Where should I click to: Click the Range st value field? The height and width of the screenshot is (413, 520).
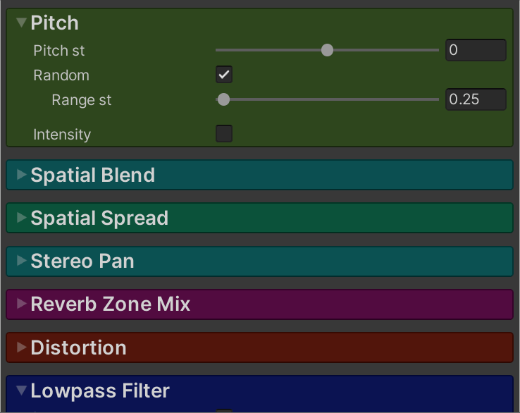476,99
